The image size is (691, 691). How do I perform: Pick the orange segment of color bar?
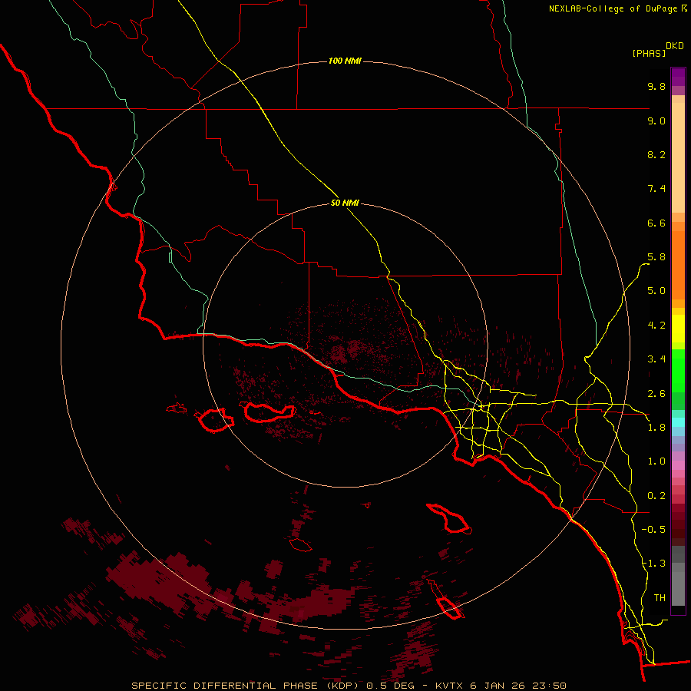(x=678, y=266)
